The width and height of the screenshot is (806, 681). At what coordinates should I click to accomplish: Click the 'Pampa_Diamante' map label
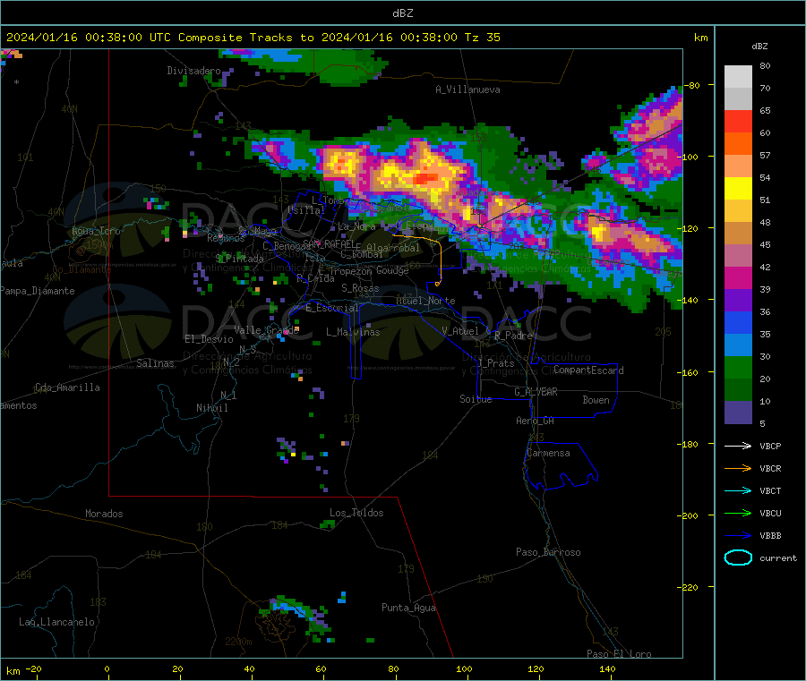pyautogui.click(x=37, y=291)
